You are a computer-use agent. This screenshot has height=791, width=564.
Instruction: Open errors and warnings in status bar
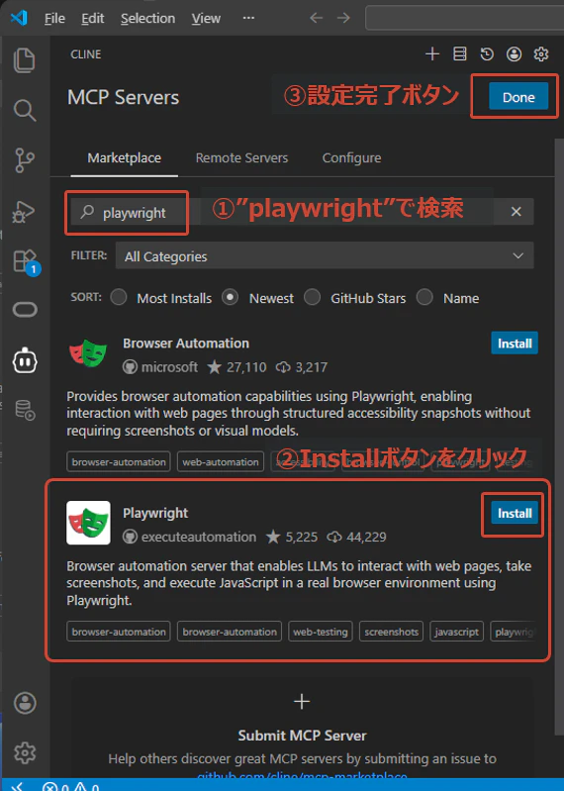point(70,786)
